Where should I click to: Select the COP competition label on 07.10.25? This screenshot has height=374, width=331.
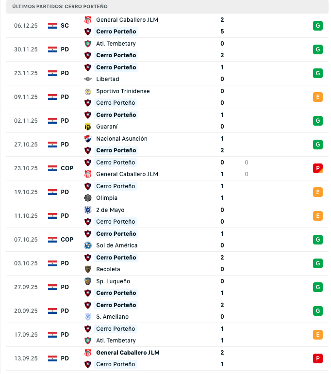67,240
